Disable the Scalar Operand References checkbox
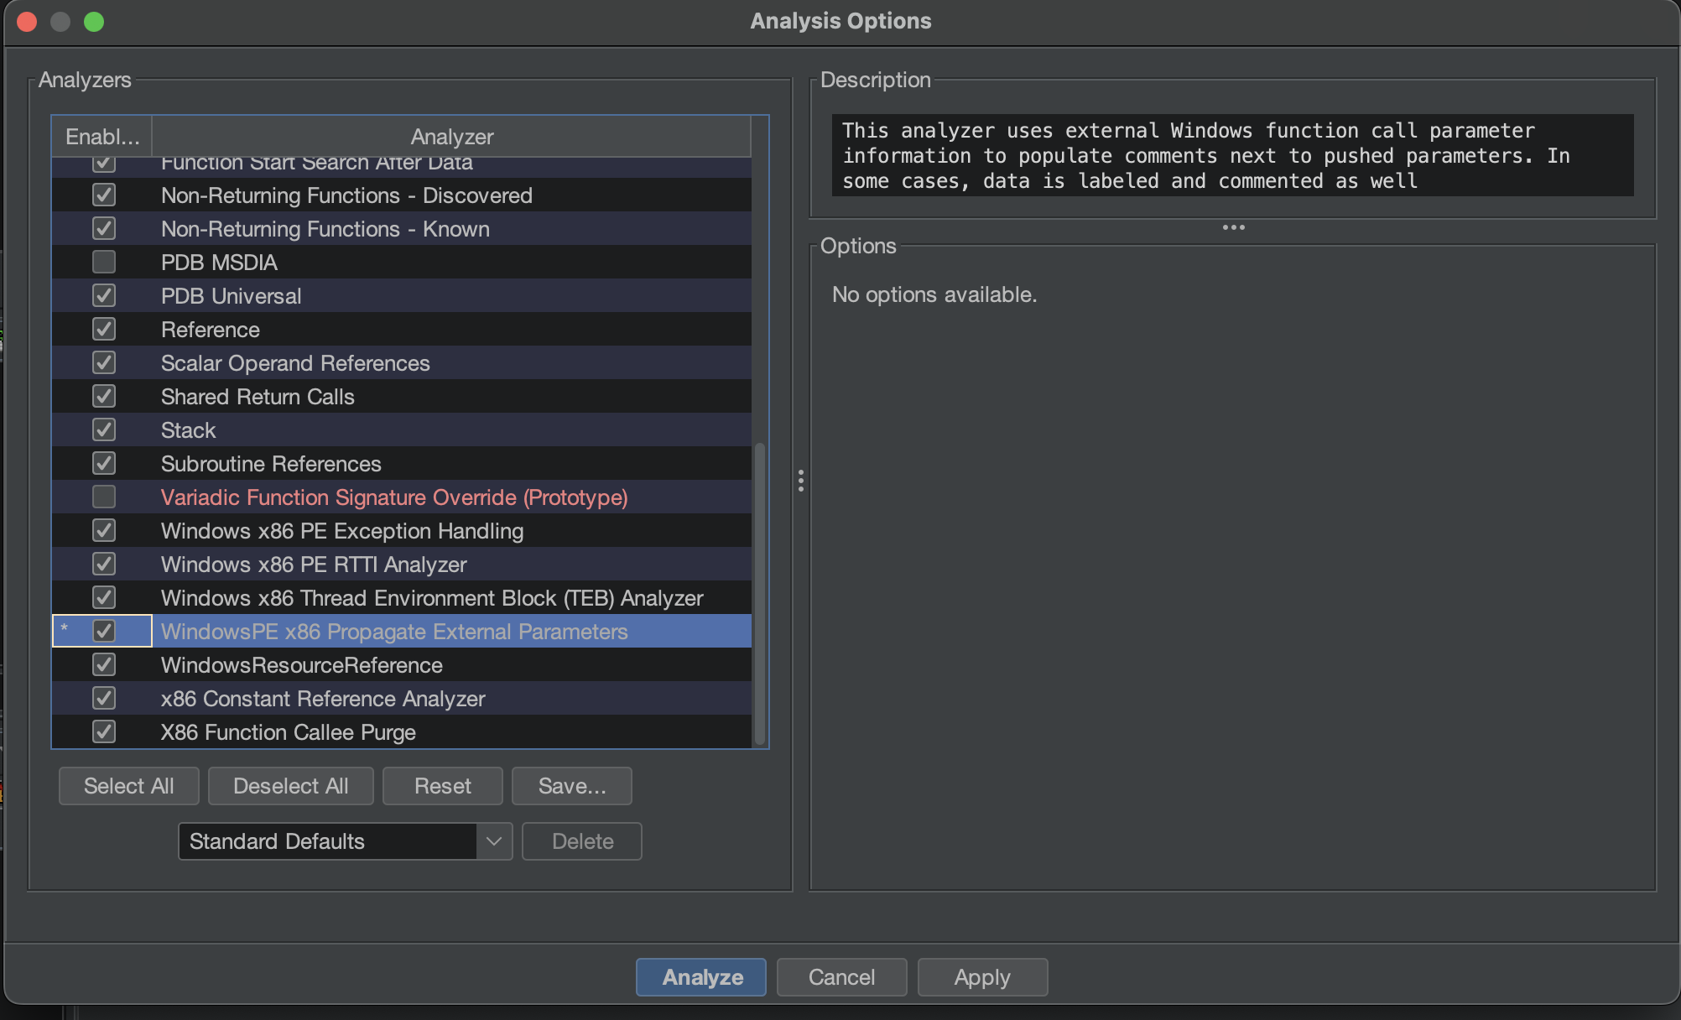This screenshot has width=1681, height=1020. pyautogui.click(x=104, y=363)
